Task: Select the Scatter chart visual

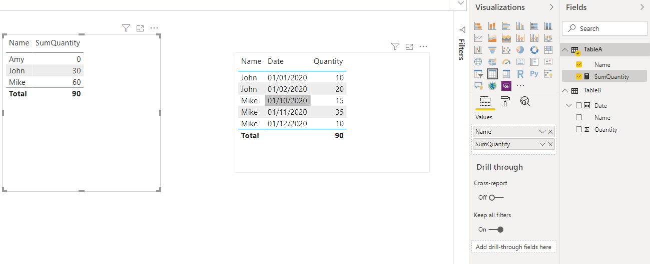Action: tap(506, 50)
